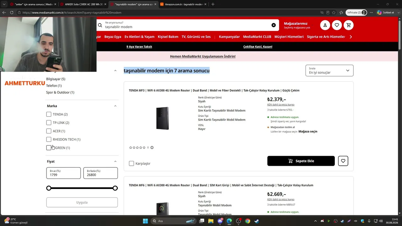Show the rating info icon for TENDA MF3
The width and height of the screenshot is (402, 226).
tap(152, 148)
